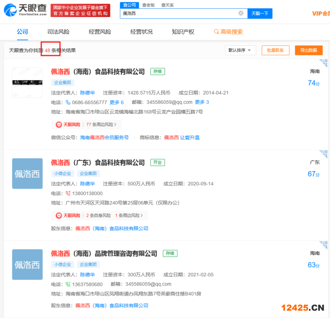The height and width of the screenshot is (318, 330).
Task: Open 陈德华 legal representative of the Guangdong company
Action: click(x=88, y=184)
